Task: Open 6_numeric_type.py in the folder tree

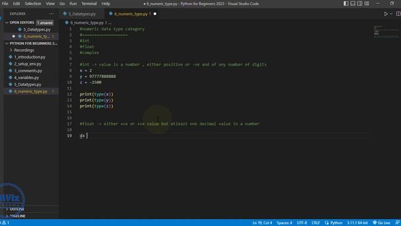Action: [31, 91]
